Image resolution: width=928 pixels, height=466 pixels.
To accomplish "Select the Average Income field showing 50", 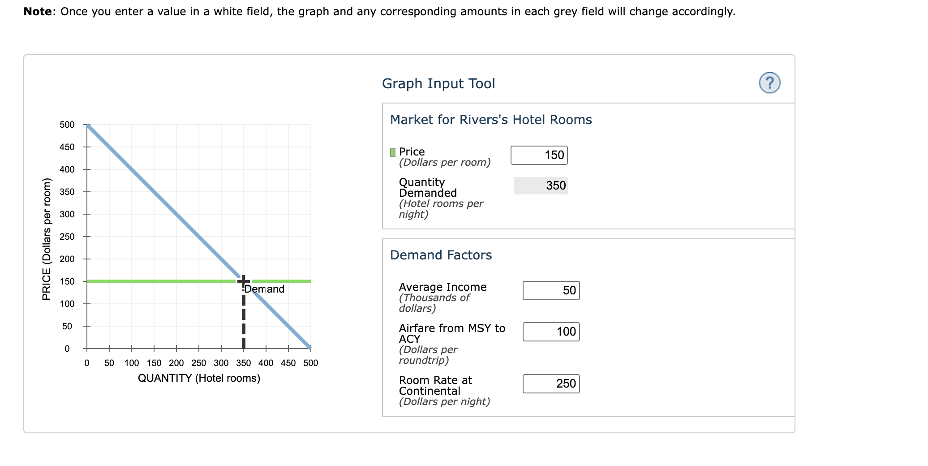I will (x=551, y=290).
